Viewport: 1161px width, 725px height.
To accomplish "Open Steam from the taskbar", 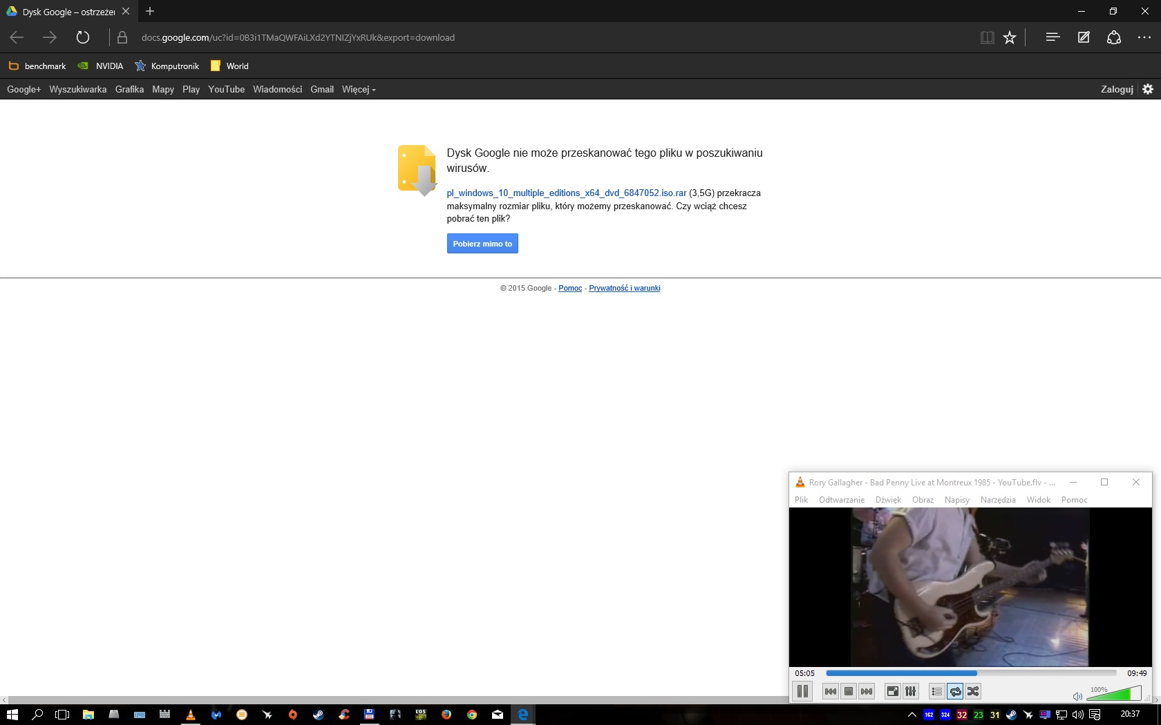I will 318,715.
